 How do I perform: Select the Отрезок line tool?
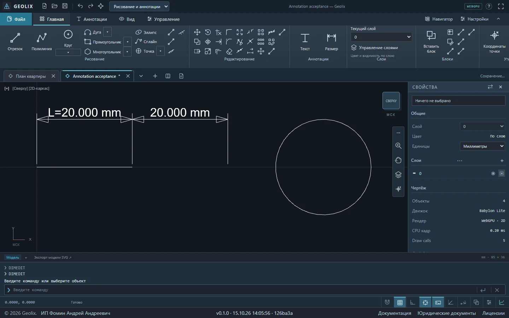tap(15, 41)
